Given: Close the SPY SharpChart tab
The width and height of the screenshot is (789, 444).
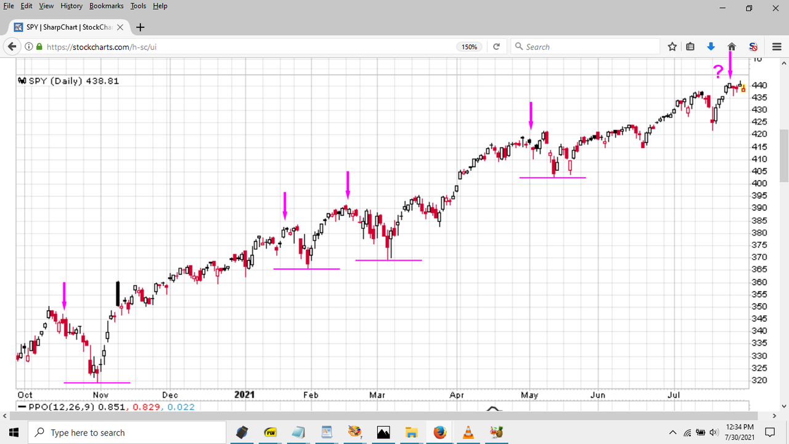Looking at the screenshot, I should 120,27.
